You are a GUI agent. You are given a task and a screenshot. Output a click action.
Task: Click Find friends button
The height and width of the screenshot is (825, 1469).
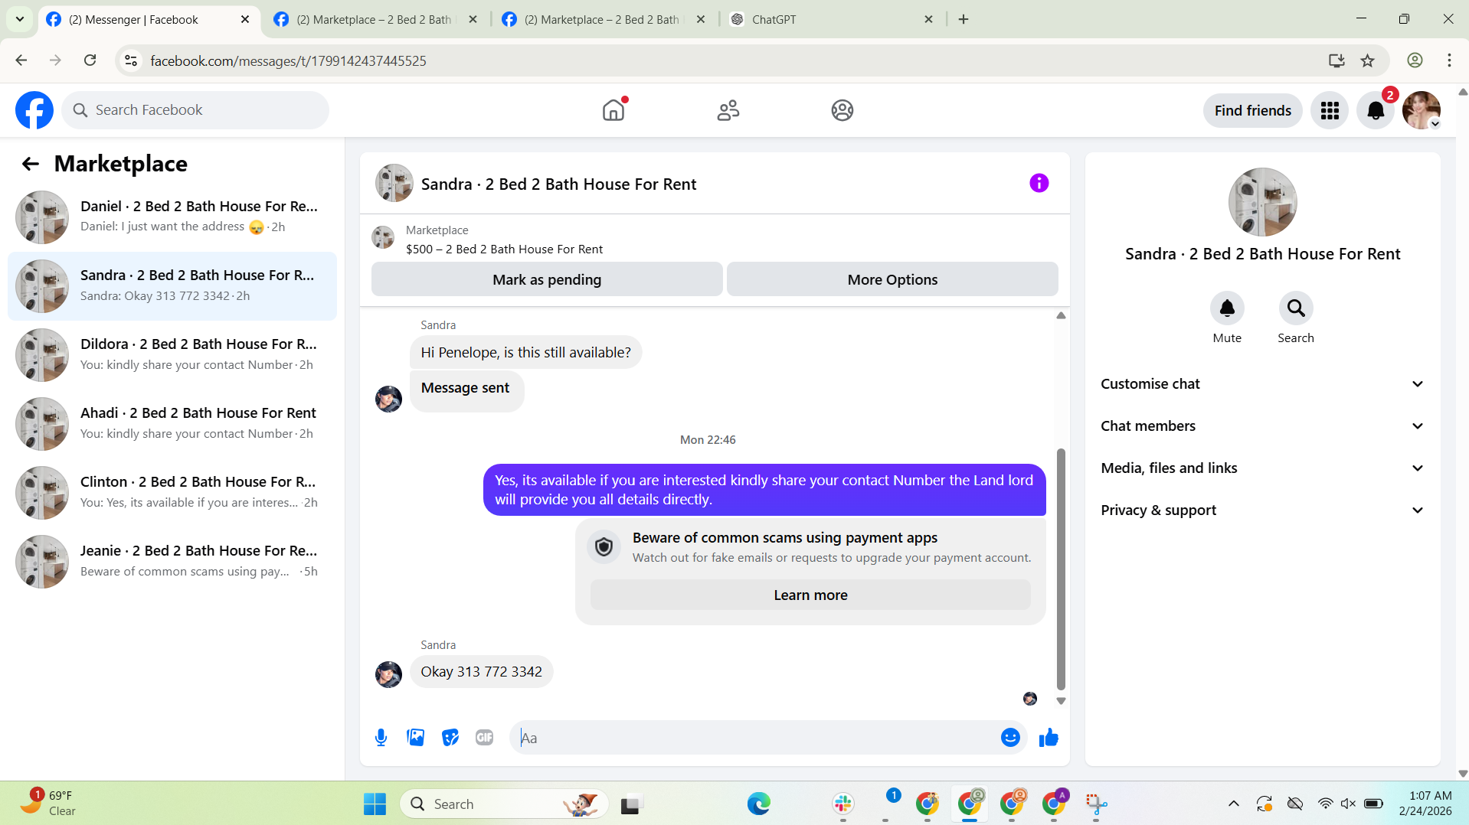click(x=1252, y=110)
